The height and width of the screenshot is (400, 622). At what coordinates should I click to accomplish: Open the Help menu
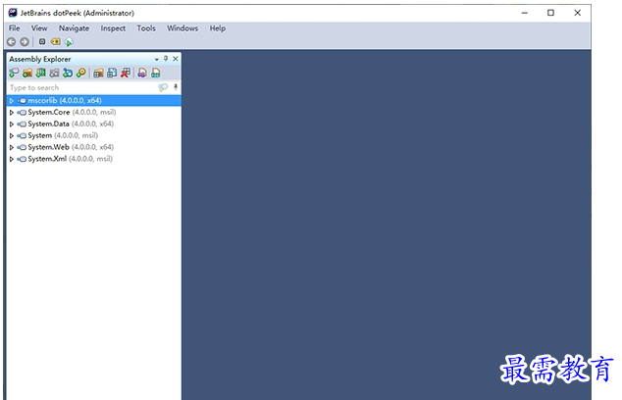tap(218, 28)
